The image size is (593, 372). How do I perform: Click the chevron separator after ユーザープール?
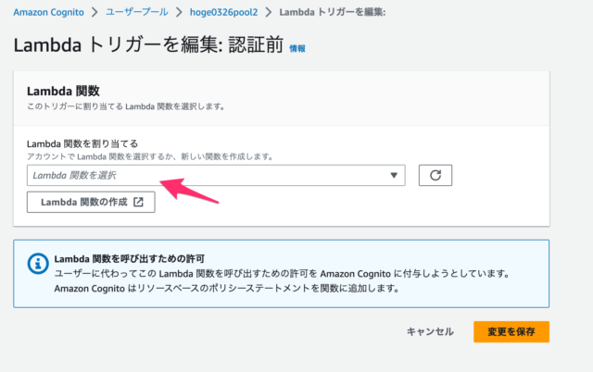tap(179, 12)
